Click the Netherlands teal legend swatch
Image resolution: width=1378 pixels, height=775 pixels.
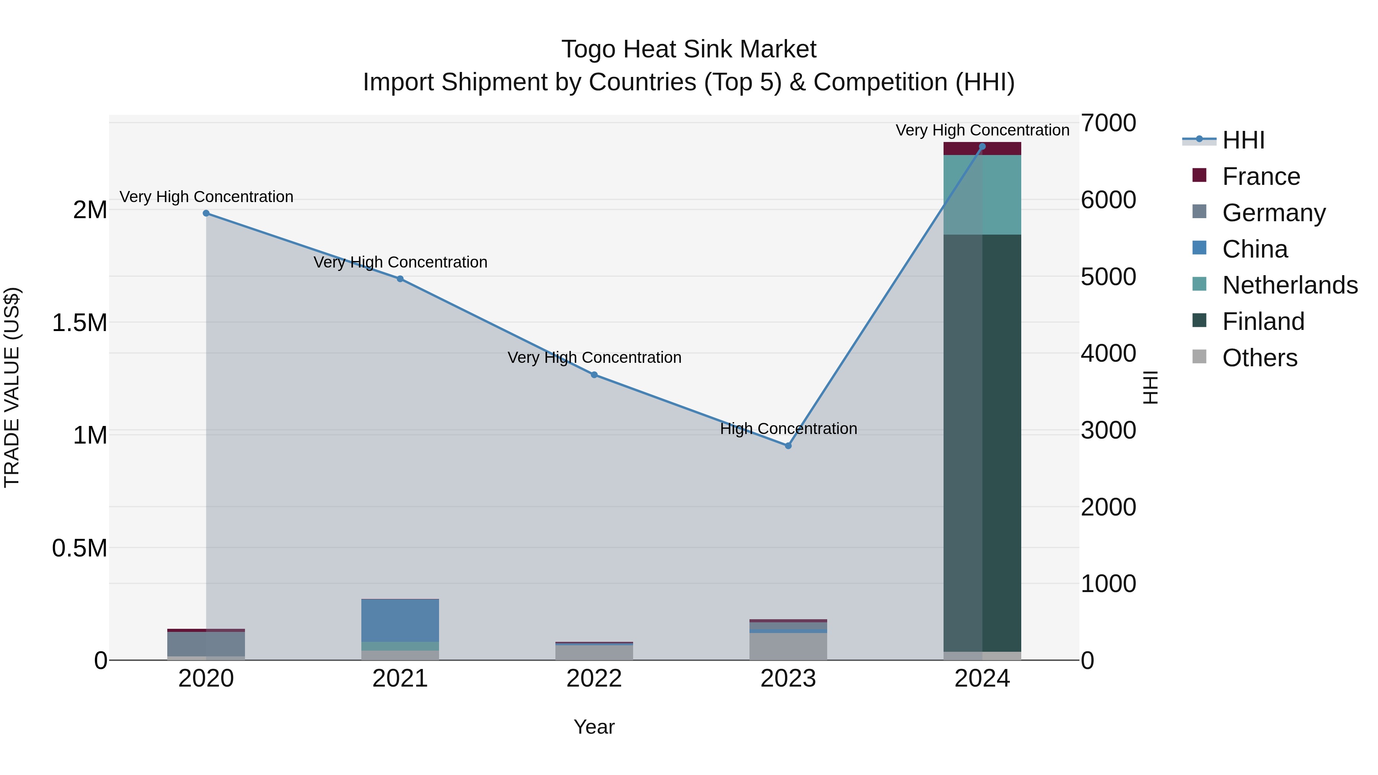[x=1199, y=284]
